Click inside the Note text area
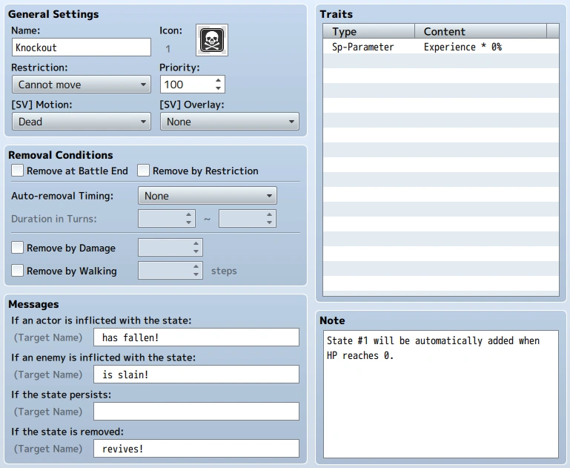The height and width of the screenshot is (468, 570). pyautogui.click(x=440, y=394)
